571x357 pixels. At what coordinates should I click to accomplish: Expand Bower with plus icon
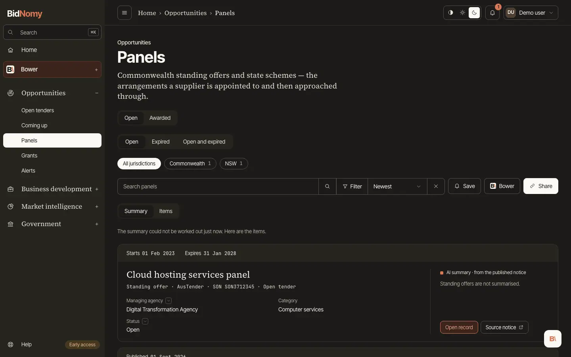[96, 70]
